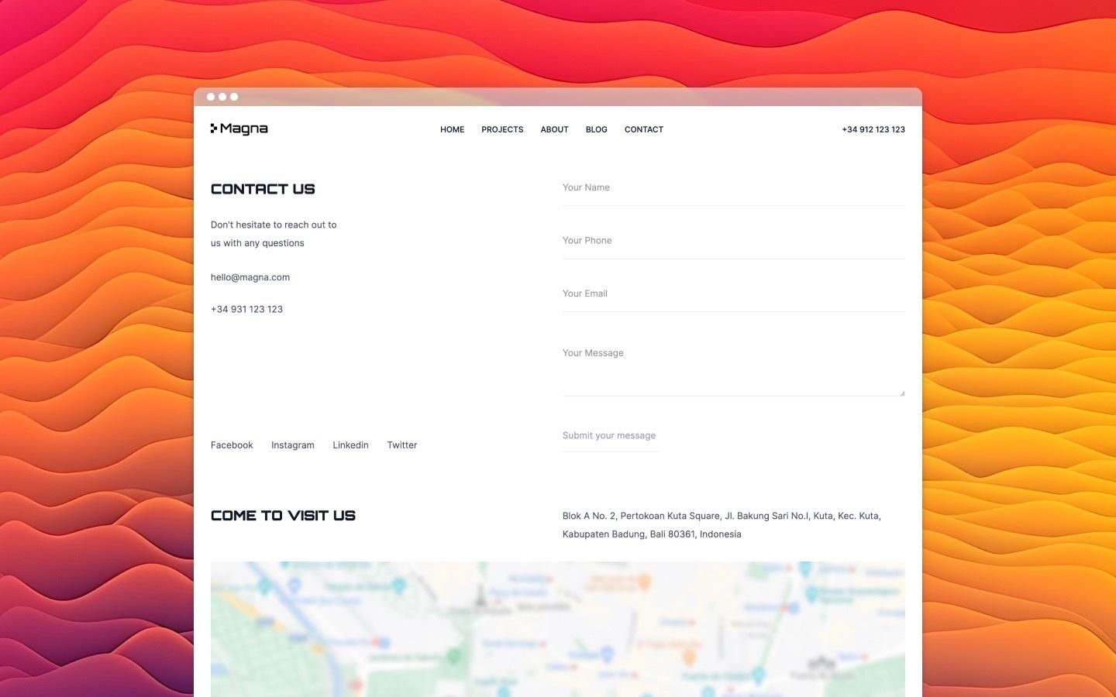The width and height of the screenshot is (1116, 697).
Task: Click the embedded map of Kuta
Action: point(557,629)
